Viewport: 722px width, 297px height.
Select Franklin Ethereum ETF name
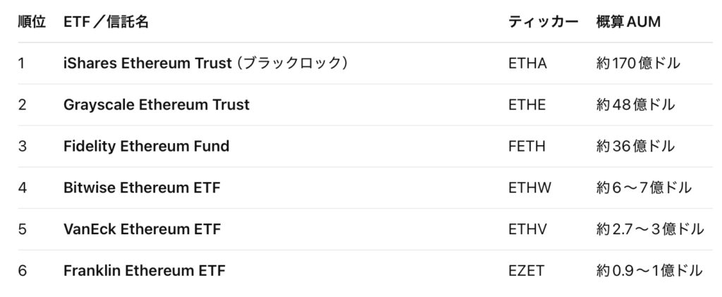pyautogui.click(x=144, y=271)
